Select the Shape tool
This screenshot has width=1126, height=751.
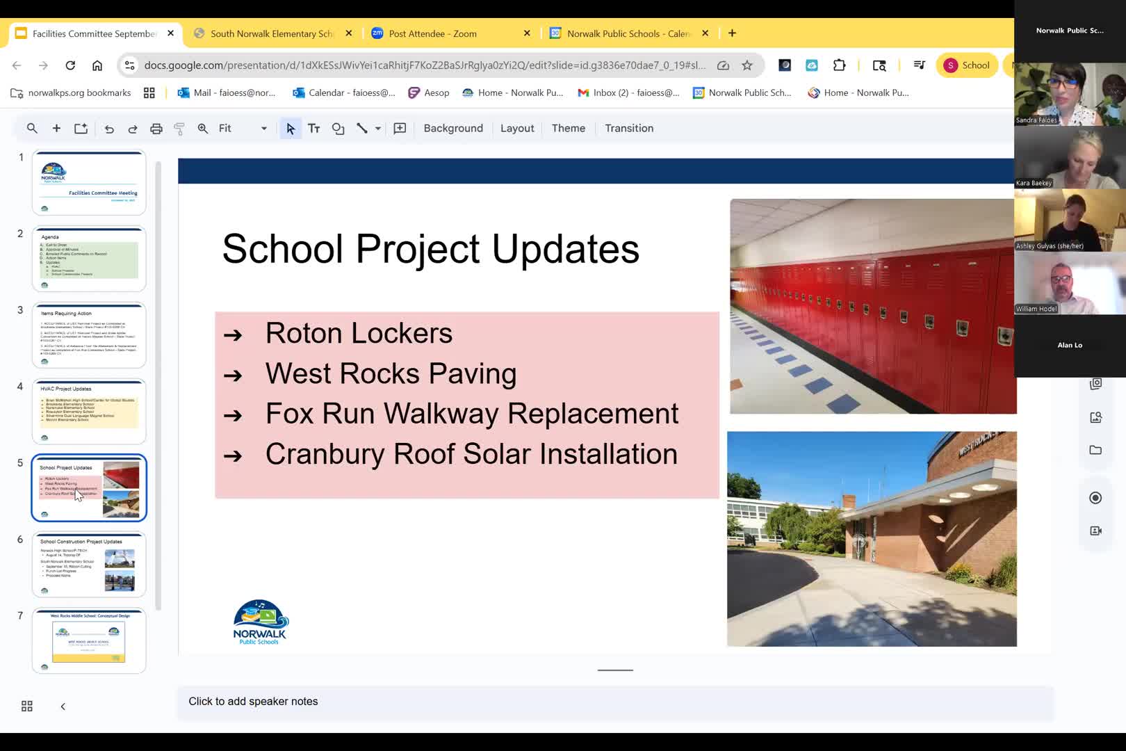[338, 128]
